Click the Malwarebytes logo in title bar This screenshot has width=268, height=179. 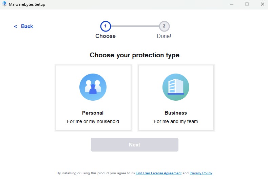[x=4, y=4]
